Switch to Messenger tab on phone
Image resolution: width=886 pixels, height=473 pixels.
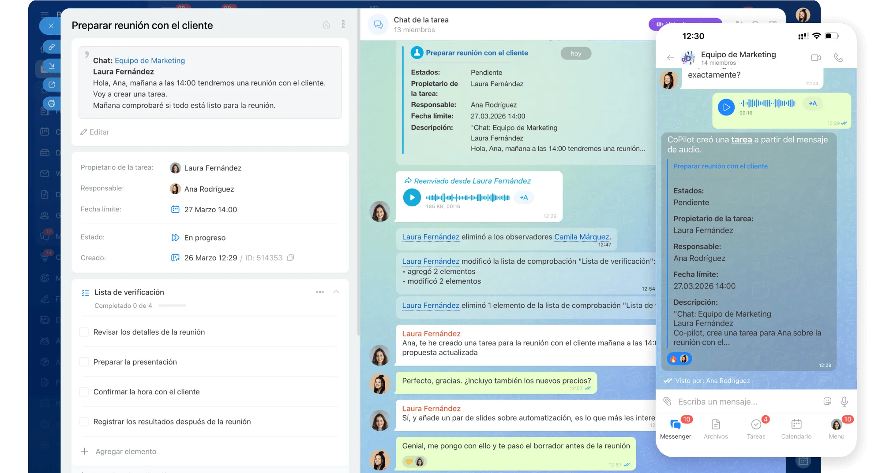click(x=676, y=429)
